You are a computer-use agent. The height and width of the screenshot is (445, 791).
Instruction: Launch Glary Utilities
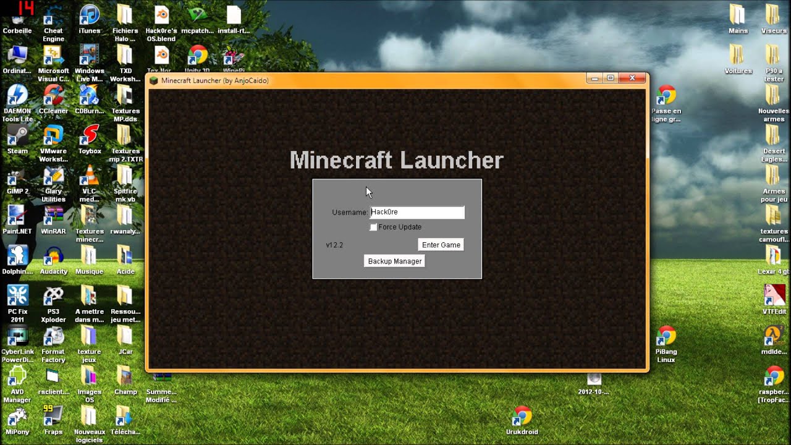pos(53,184)
